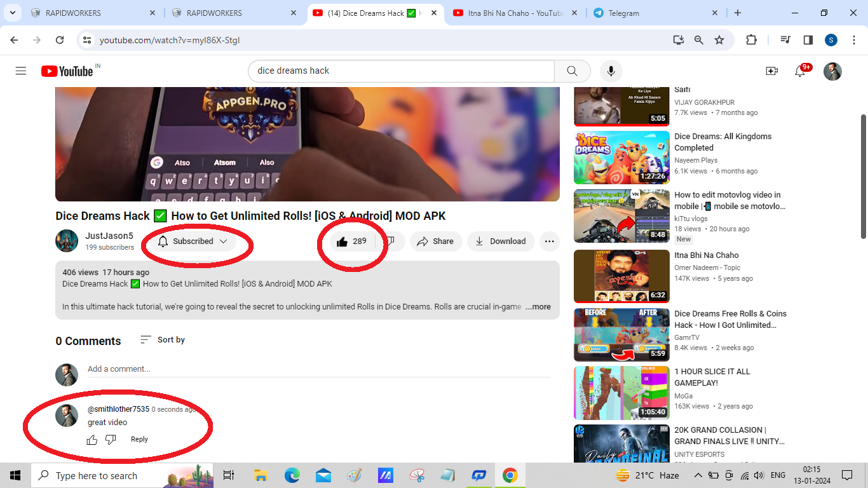
Task: Select Dice Dreams Hack tab
Action: point(376,13)
